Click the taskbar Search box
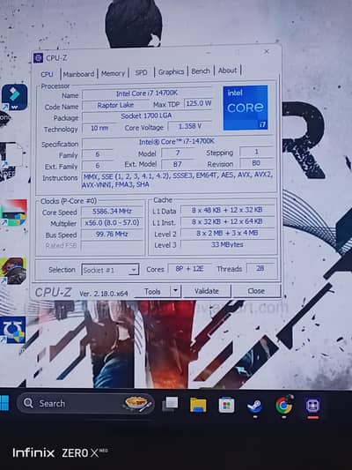Screen dimensions: 352x470 click(x=85, y=404)
